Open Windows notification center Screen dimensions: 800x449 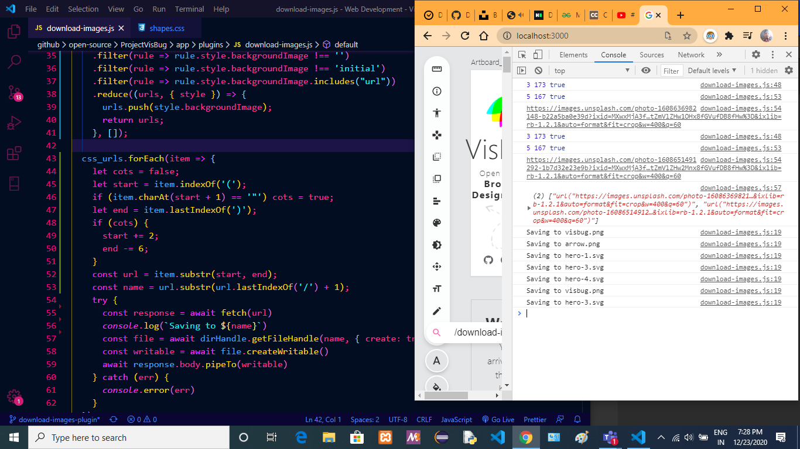(781, 437)
